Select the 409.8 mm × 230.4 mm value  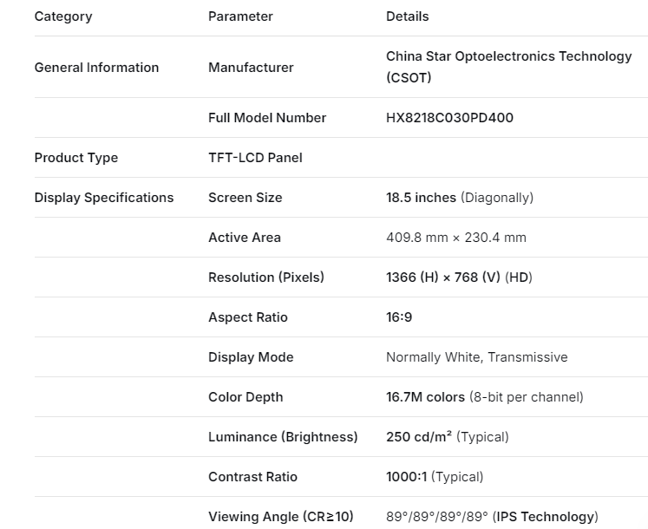click(x=455, y=238)
